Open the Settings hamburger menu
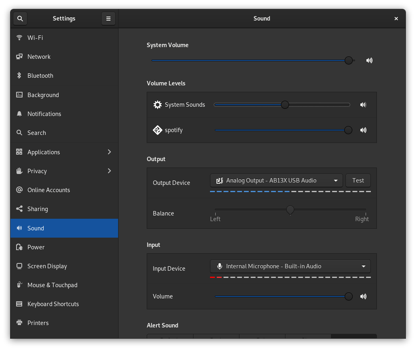Image resolution: width=416 pixels, height=350 pixels. pos(108,19)
